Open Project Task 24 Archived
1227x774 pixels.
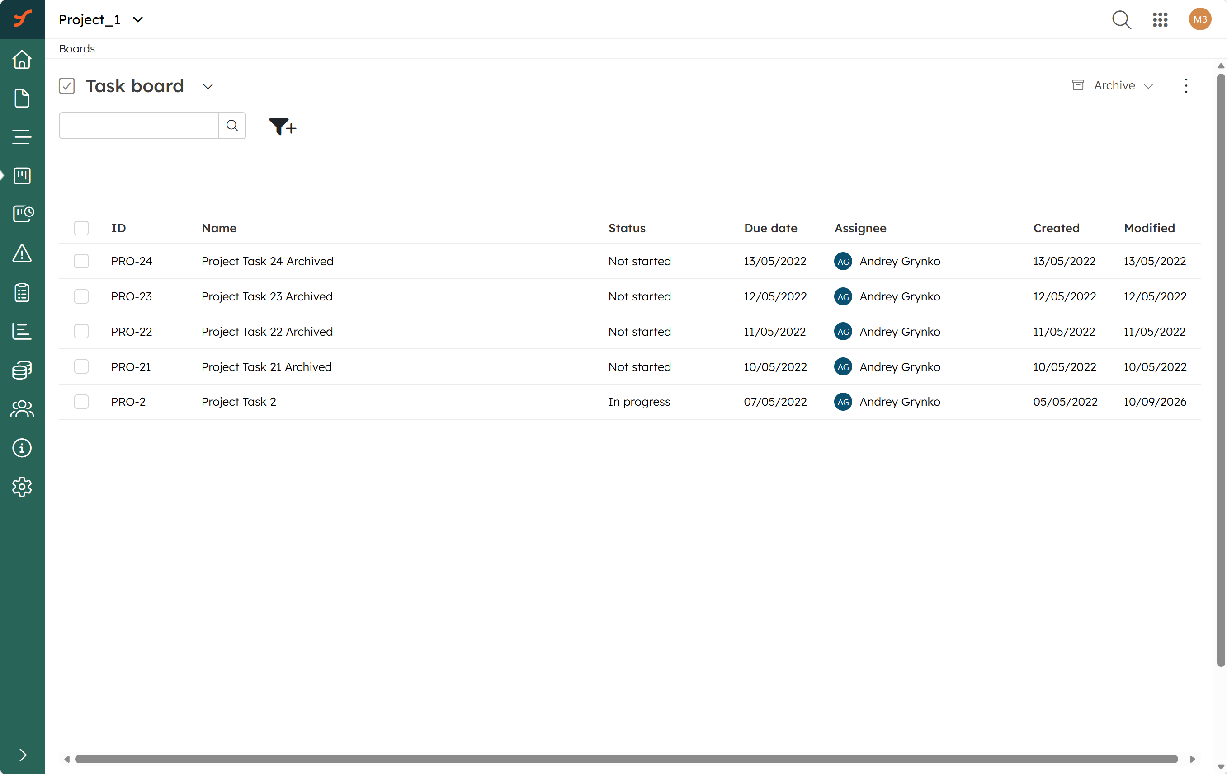click(x=268, y=261)
